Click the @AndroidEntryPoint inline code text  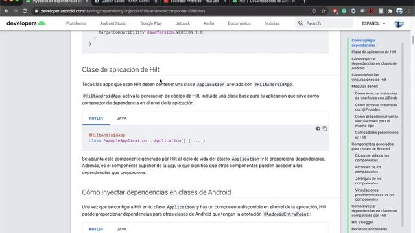pyautogui.click(x=286, y=214)
